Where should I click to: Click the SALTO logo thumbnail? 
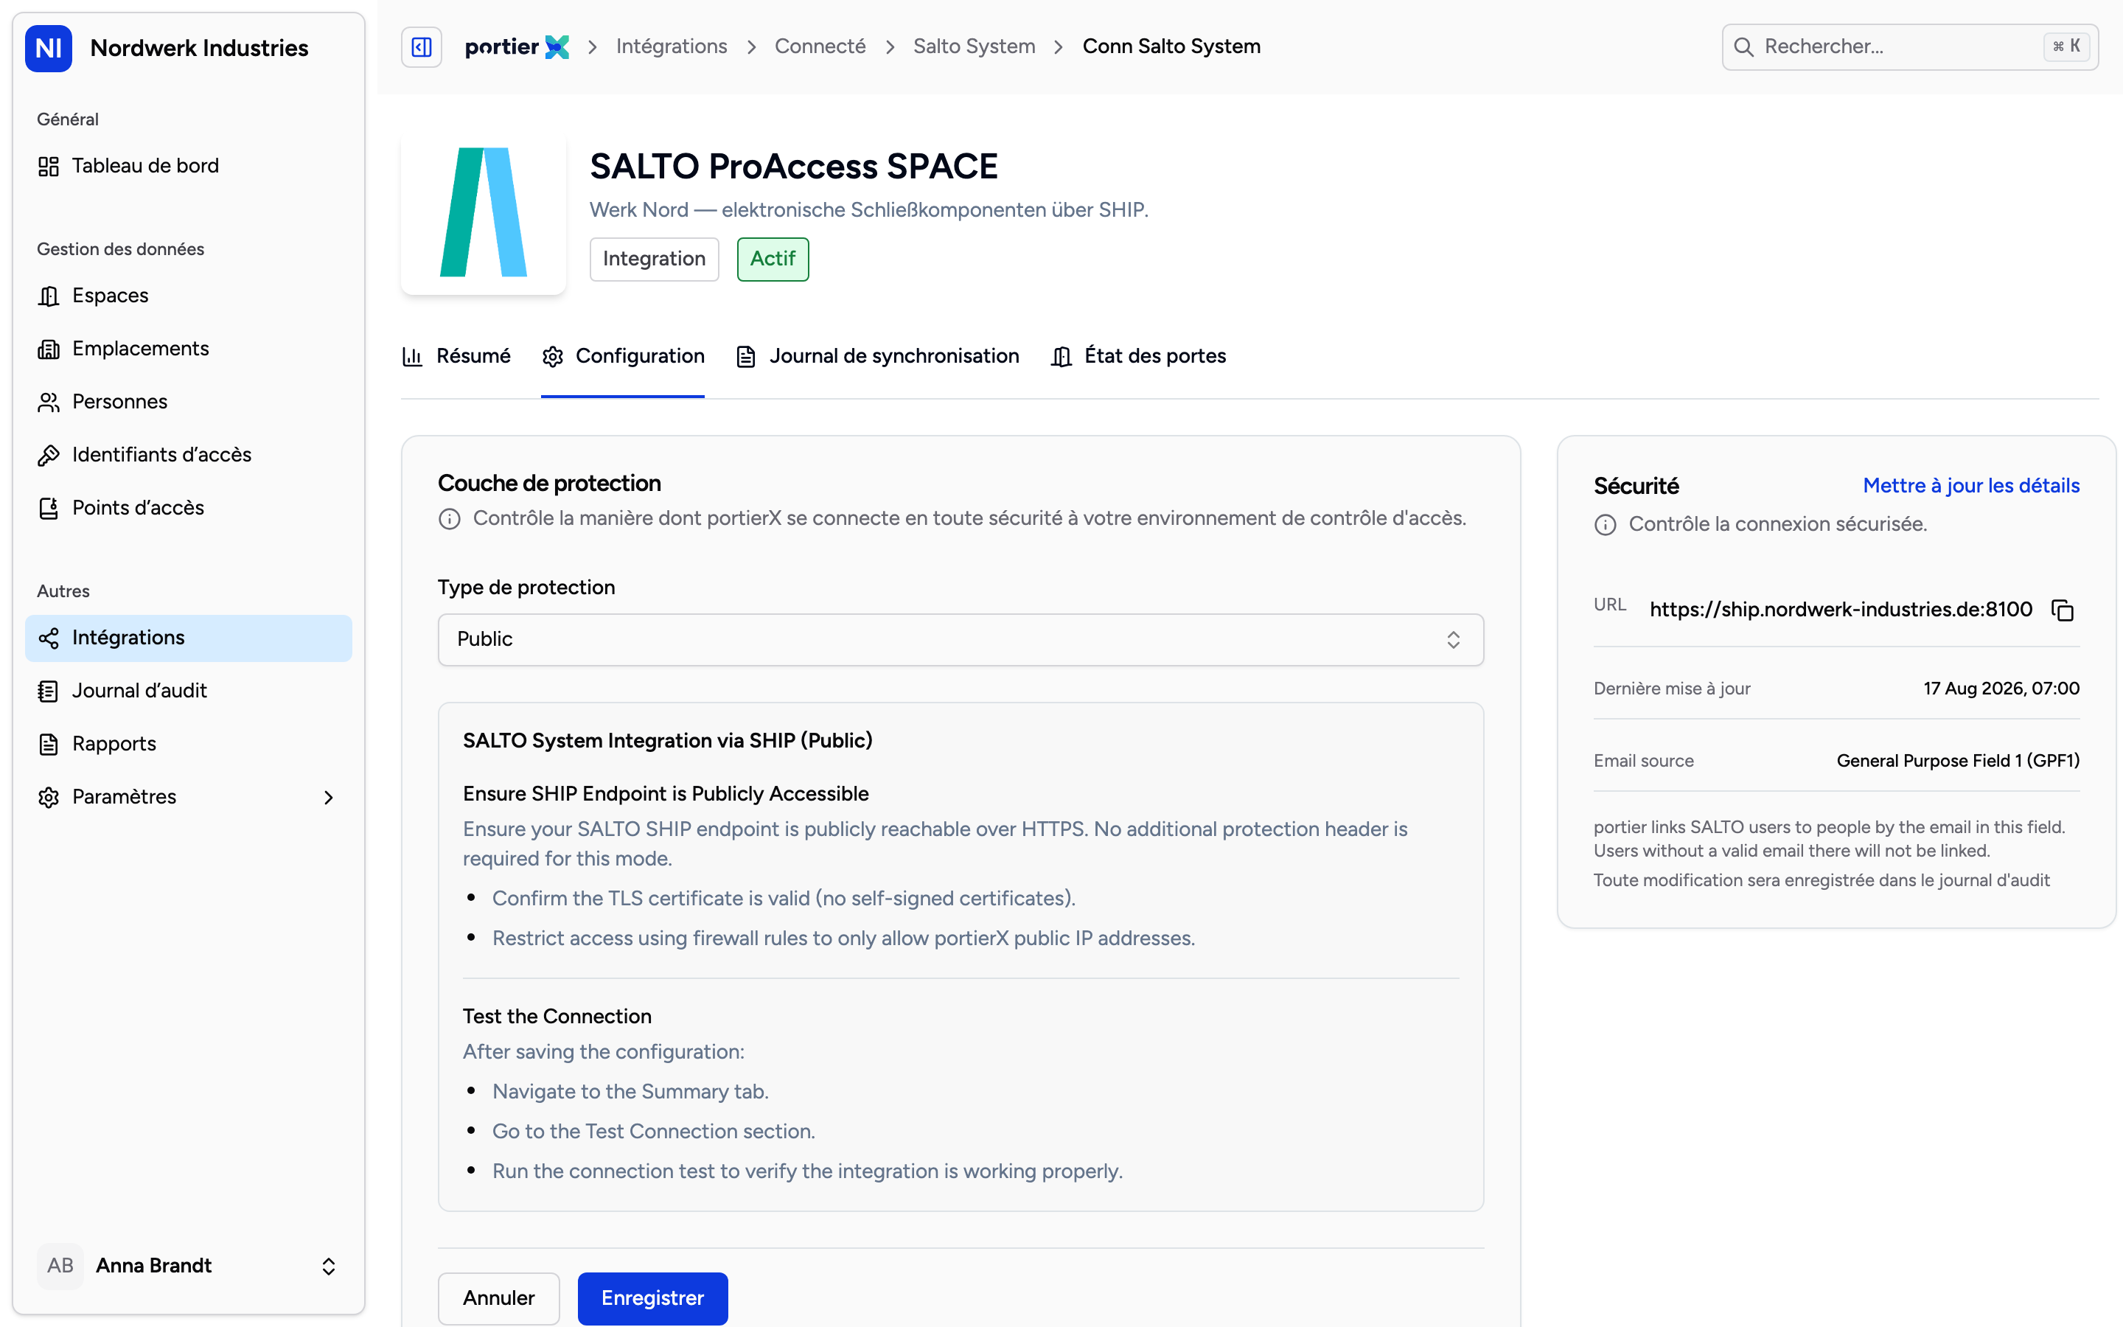click(484, 212)
